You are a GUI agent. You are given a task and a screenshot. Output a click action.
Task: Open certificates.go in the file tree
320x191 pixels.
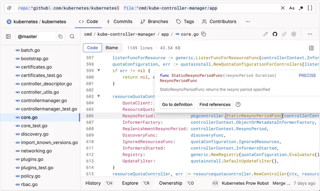(36, 67)
